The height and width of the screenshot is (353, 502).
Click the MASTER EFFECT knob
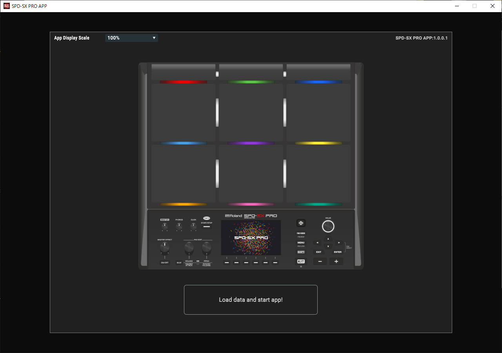[x=165, y=248]
